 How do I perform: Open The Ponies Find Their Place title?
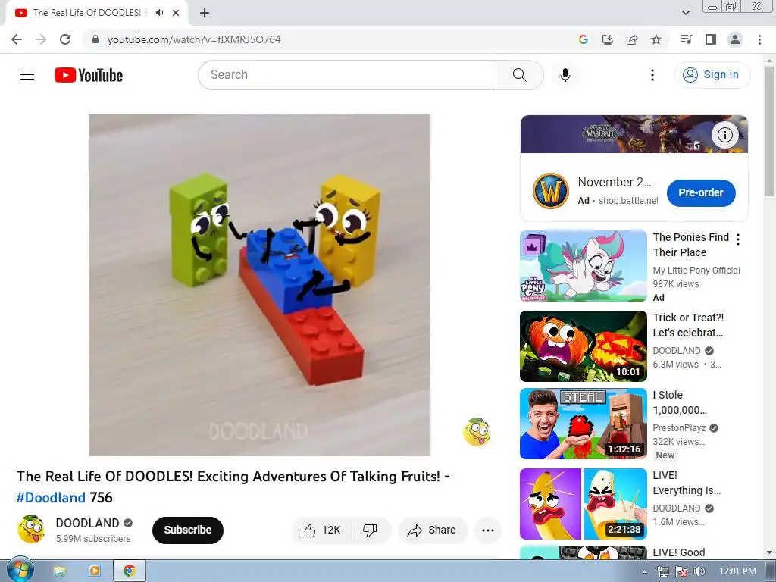[691, 245]
